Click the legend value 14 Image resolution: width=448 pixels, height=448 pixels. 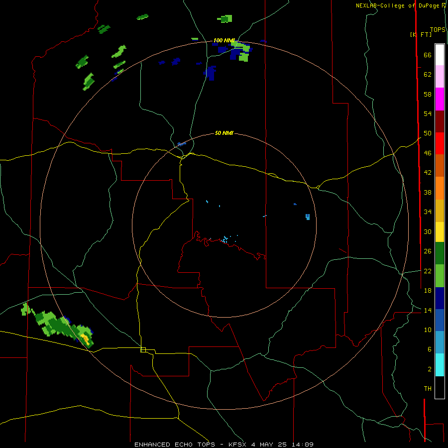[428, 310]
